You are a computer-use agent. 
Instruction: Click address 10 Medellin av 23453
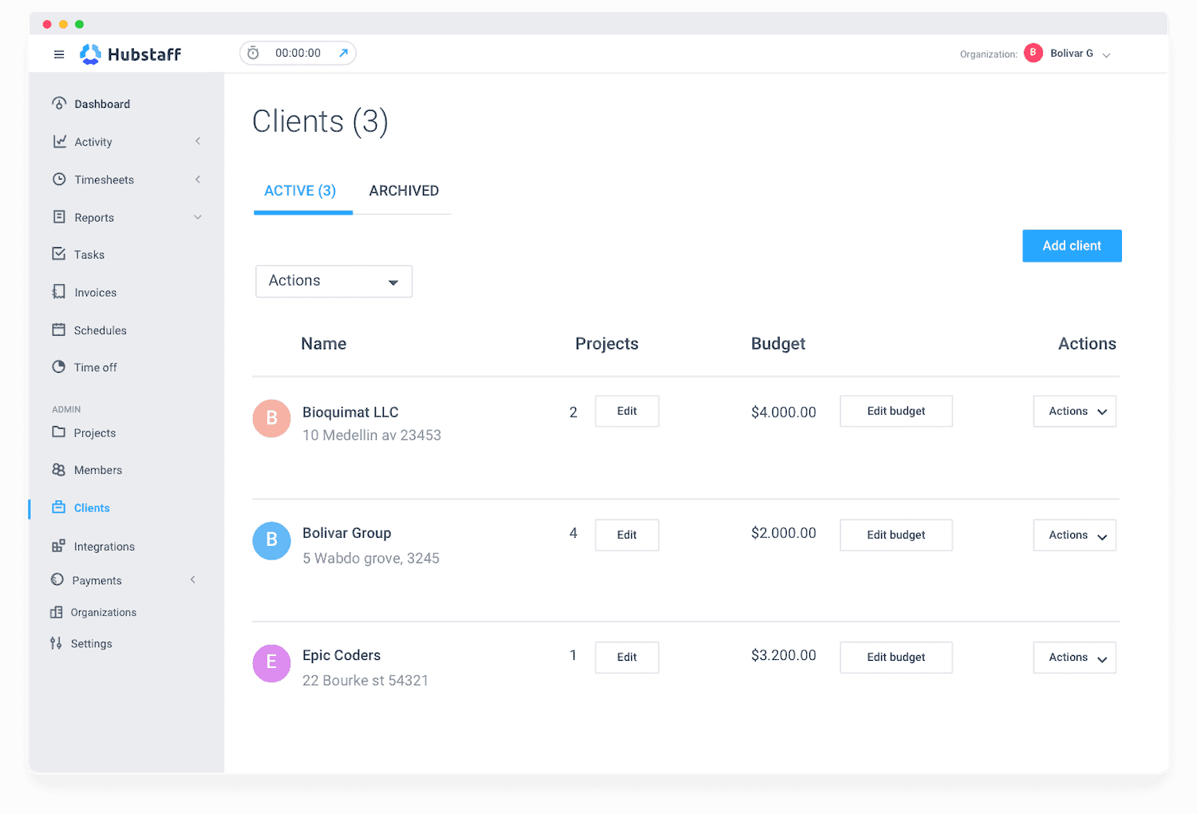click(372, 435)
